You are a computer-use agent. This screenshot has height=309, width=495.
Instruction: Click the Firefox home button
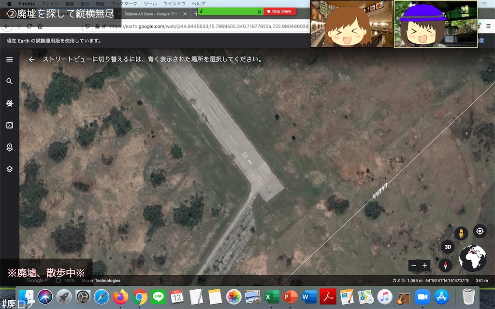tap(40, 26)
